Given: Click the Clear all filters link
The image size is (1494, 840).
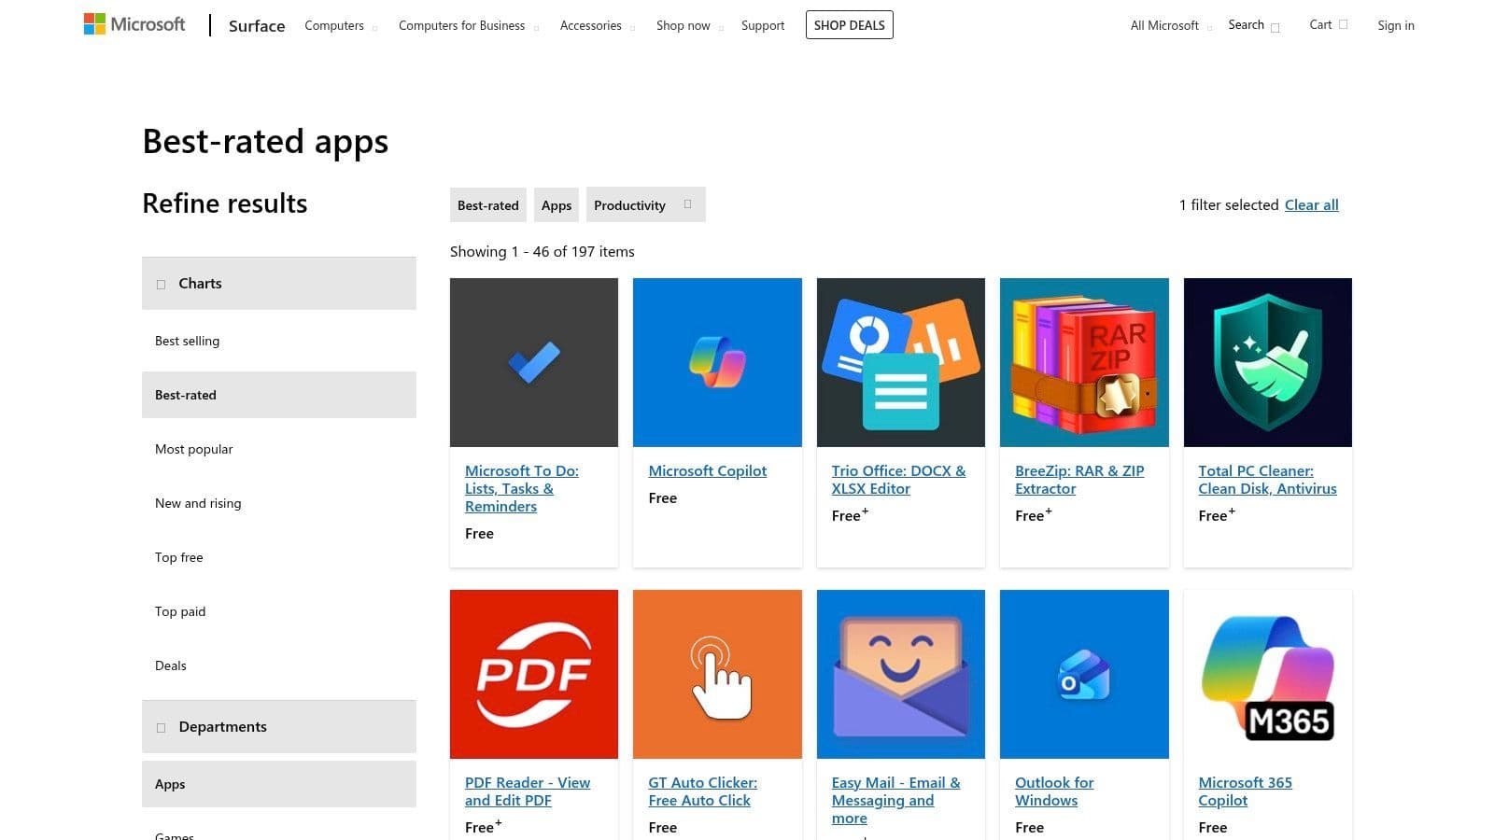Looking at the screenshot, I should coord(1311,205).
